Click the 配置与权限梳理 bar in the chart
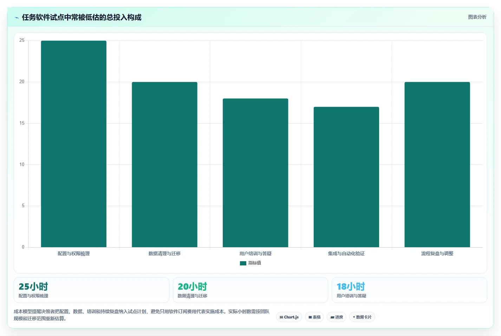501x336 pixels. point(74,144)
